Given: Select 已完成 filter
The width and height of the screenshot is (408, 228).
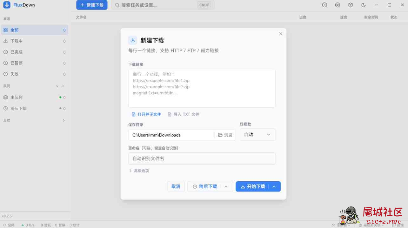Looking at the screenshot, I should [x=34, y=52].
